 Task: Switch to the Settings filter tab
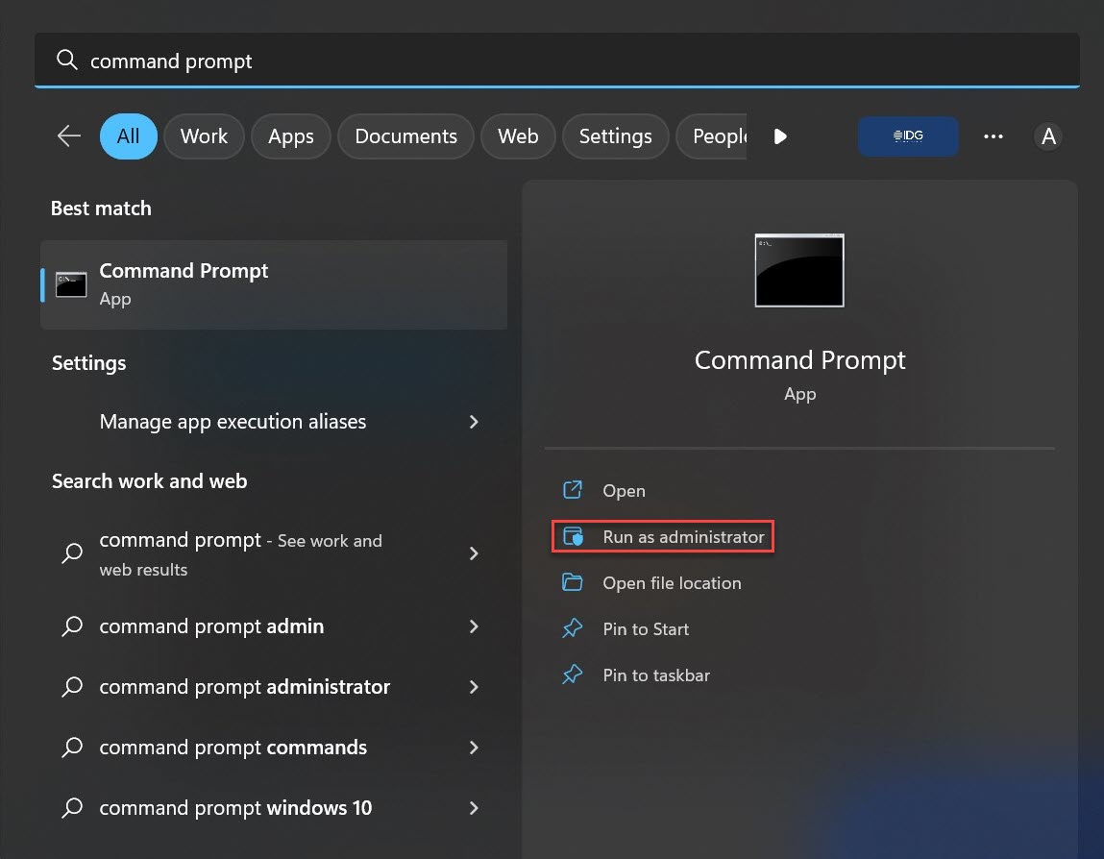[615, 135]
